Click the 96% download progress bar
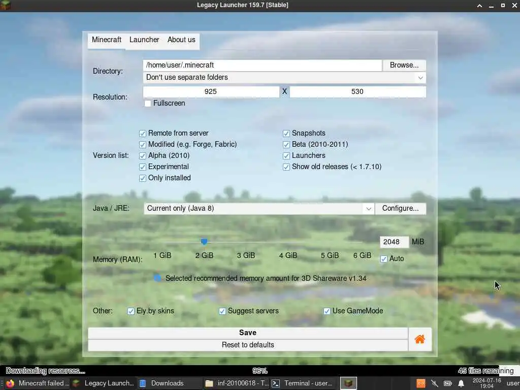The width and height of the screenshot is (520, 390). coord(259,370)
